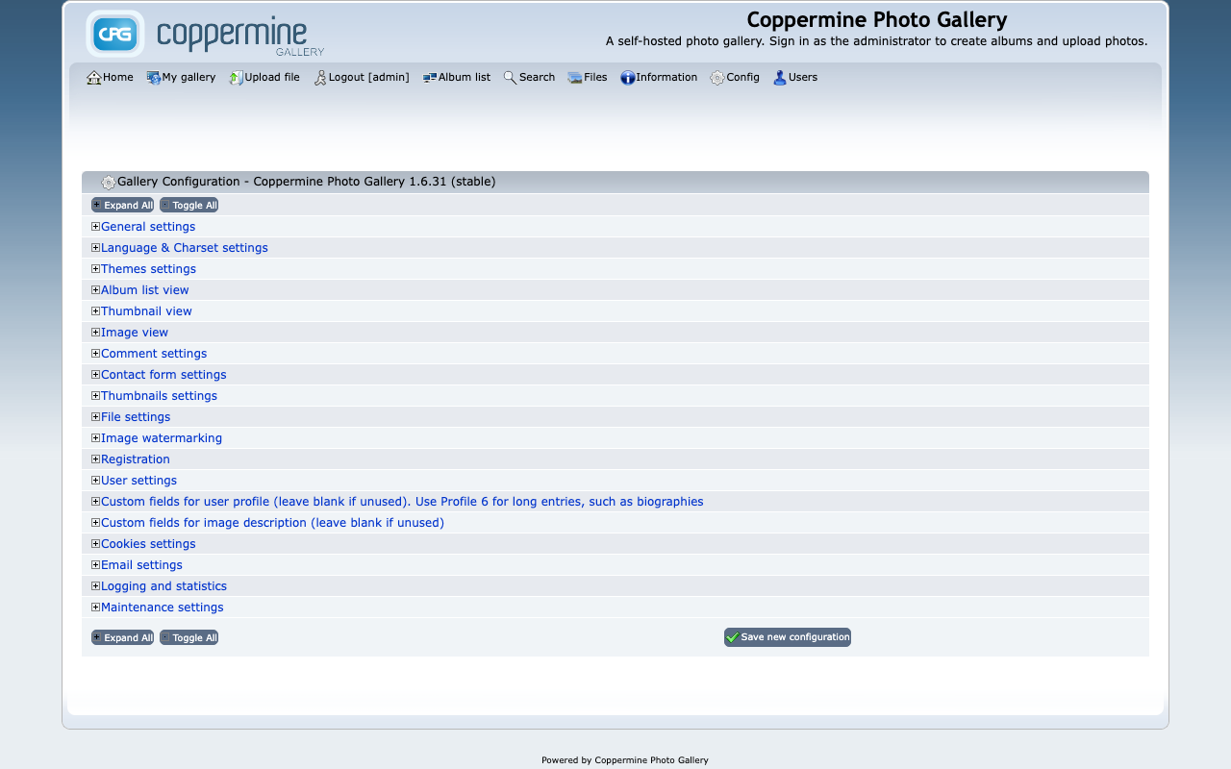Expand Language & Charset settings plus icon
The width and height of the screenshot is (1231, 769).
click(x=95, y=248)
